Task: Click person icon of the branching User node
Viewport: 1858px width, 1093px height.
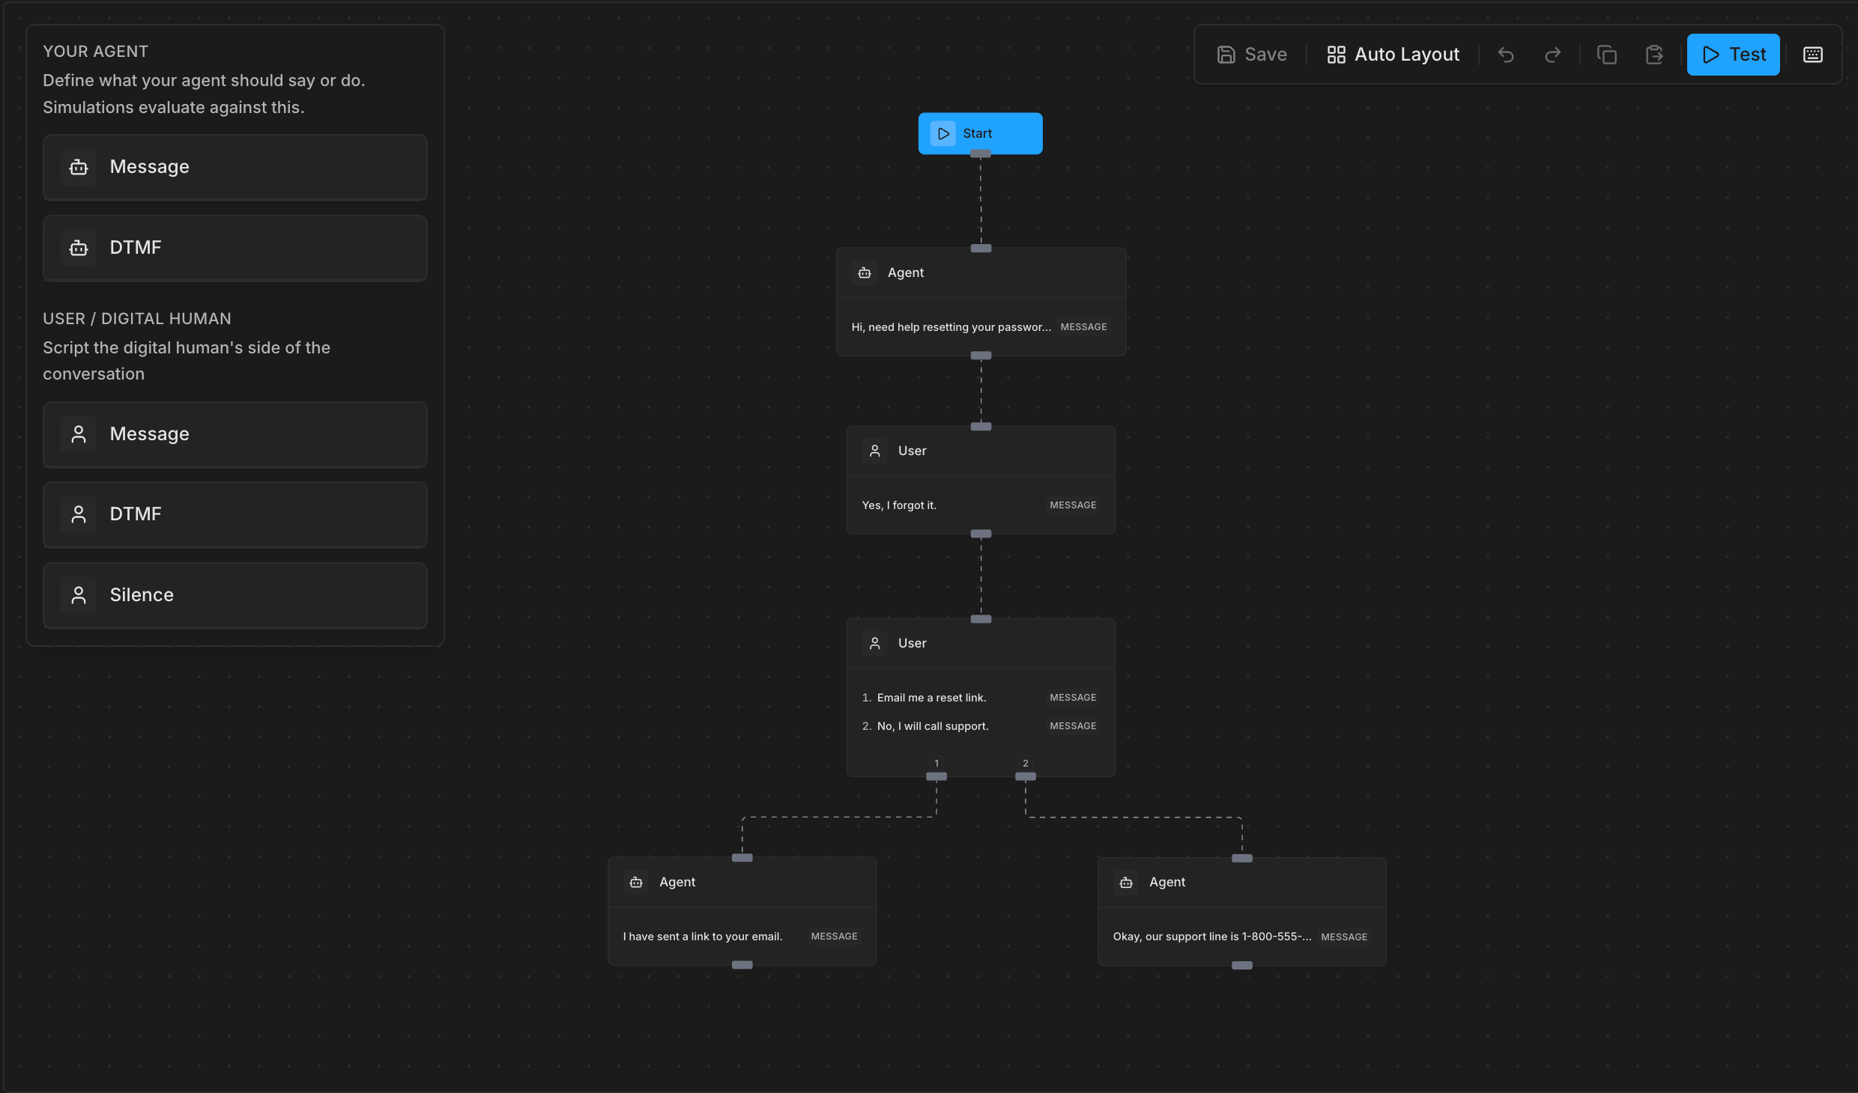Action: (x=875, y=643)
